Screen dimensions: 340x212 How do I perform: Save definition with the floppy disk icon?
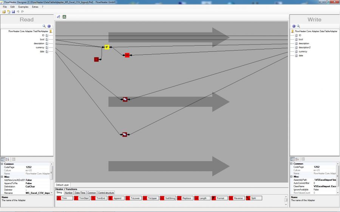pyautogui.click(x=13, y=12)
